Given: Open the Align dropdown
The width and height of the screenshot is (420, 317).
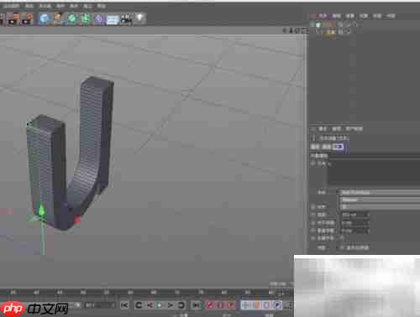Looking at the screenshot, I should click(x=380, y=207).
